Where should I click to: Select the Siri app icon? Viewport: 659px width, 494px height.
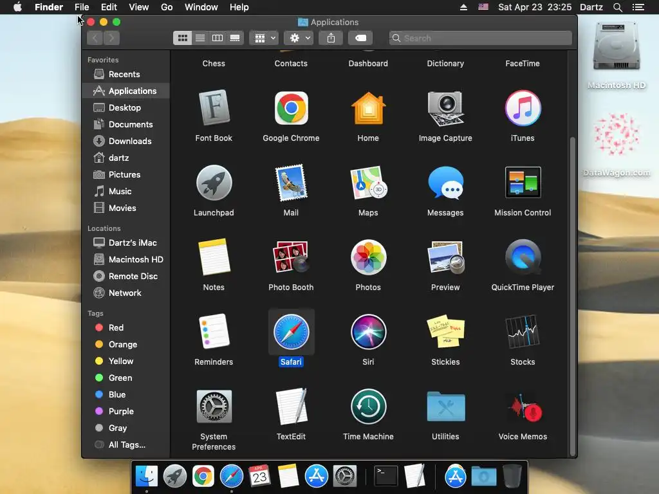pos(368,332)
